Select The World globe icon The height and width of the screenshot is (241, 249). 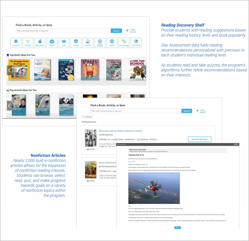click(x=136, y=43)
